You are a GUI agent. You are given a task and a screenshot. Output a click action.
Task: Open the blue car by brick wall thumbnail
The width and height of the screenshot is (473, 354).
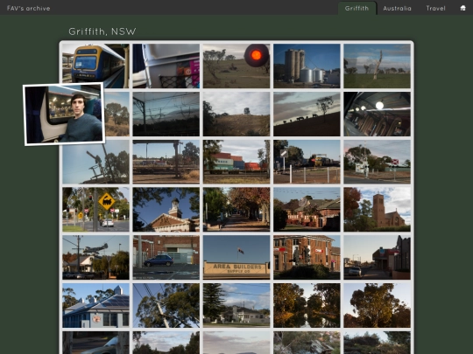point(166,257)
